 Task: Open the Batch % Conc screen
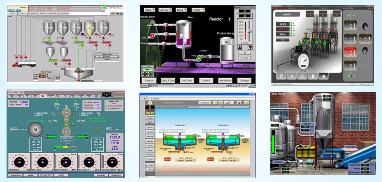pos(168,80)
